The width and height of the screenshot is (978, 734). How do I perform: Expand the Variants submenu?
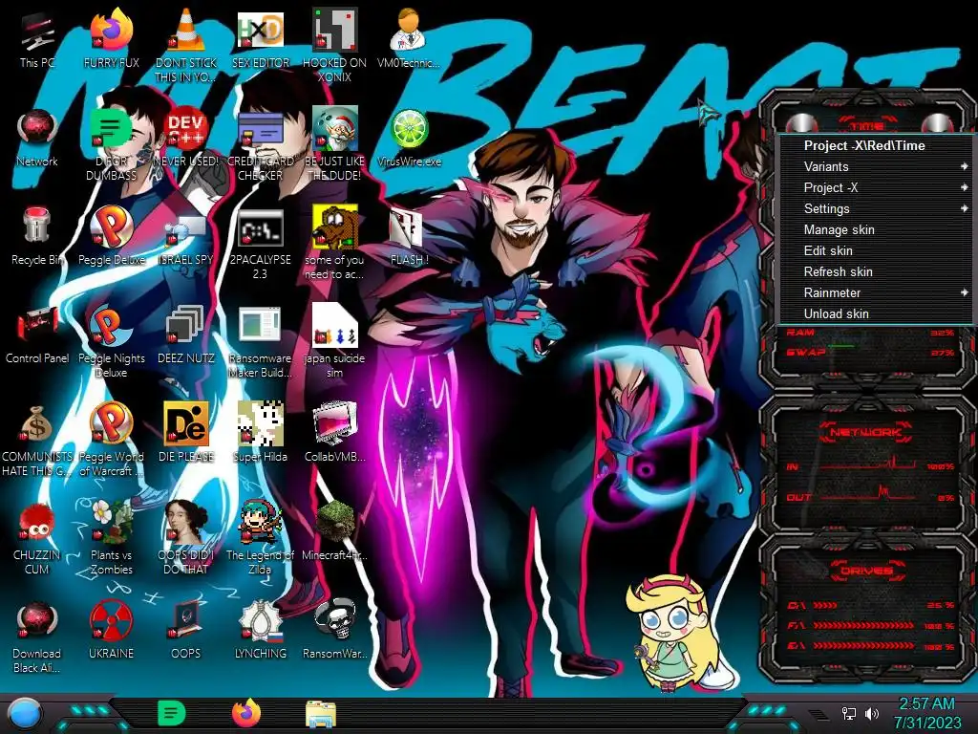876,166
